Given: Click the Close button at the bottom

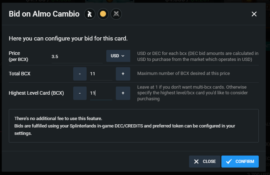Looking at the screenshot, I should [x=205, y=161].
